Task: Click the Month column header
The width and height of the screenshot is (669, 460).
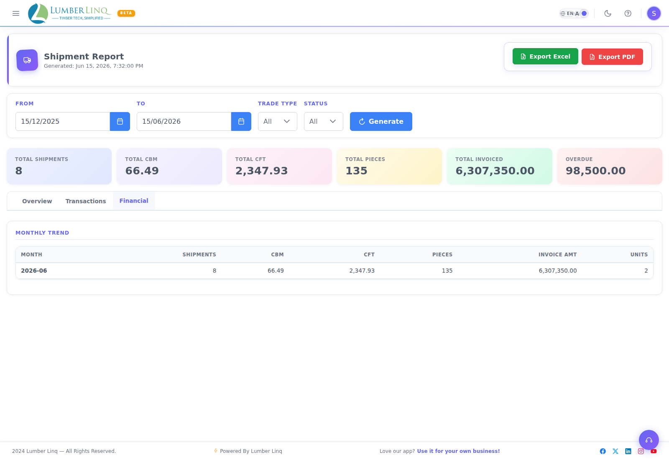Action: coord(31,254)
